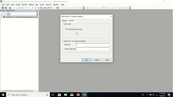Open Edit toolbar options handle
Screen dimensions: 173x97
(x=130, y=8)
